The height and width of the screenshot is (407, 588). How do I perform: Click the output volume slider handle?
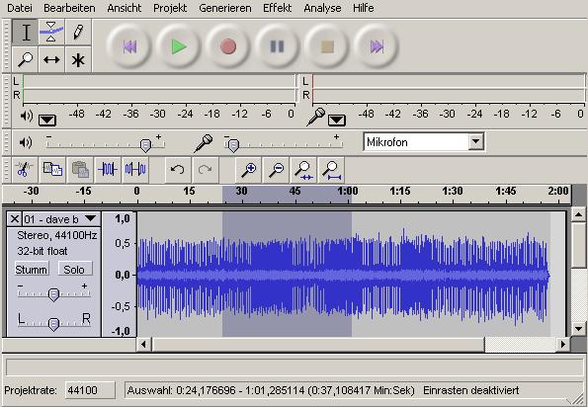(145, 145)
